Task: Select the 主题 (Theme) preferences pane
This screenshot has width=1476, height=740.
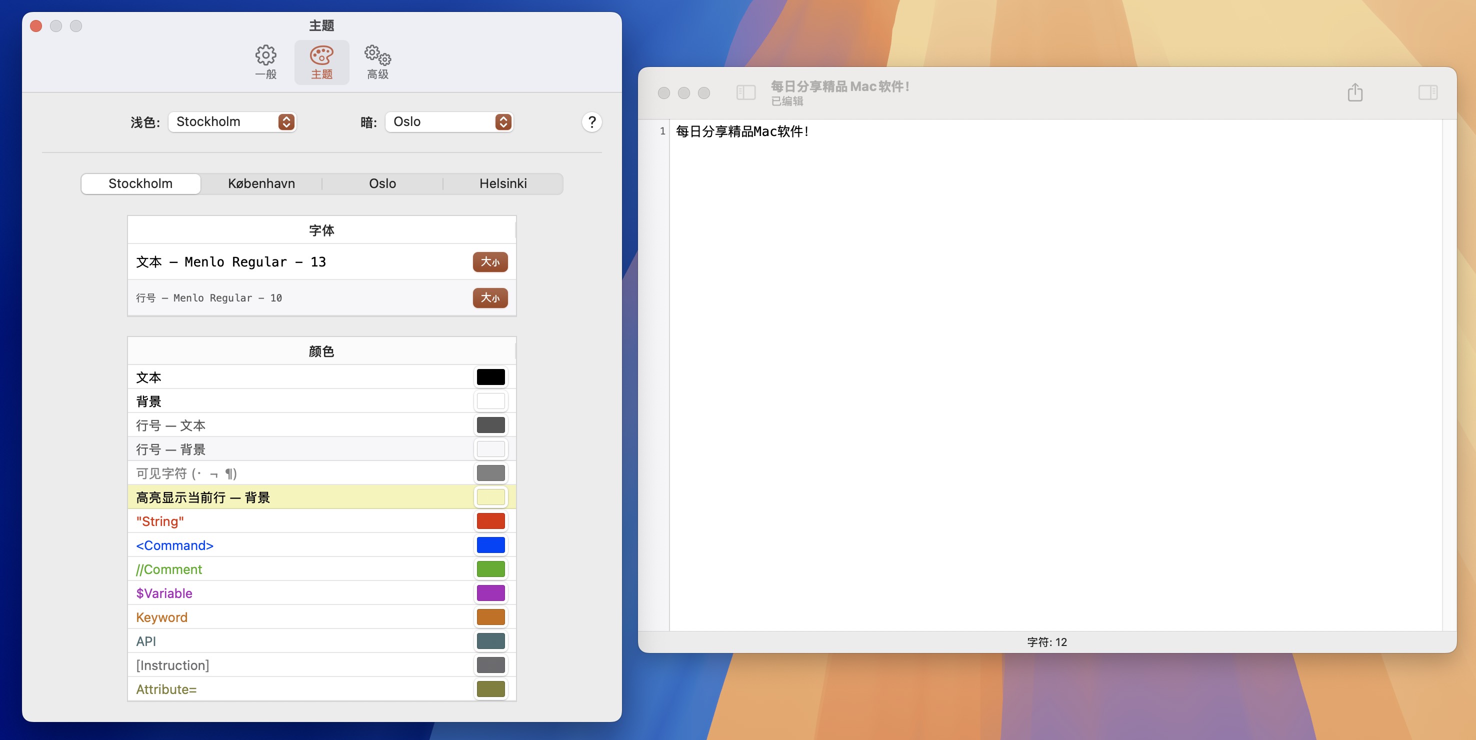Action: [x=321, y=61]
